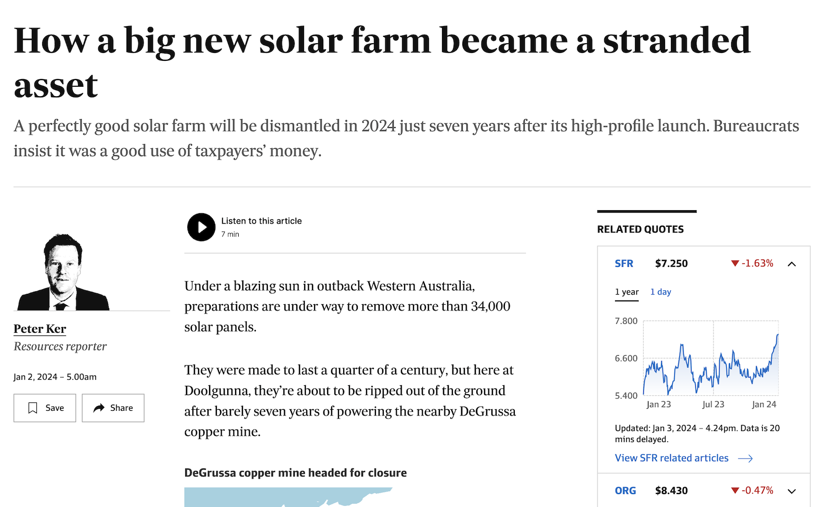The height and width of the screenshot is (507, 832).
Task: Click the SFR ticker symbol
Action: (624, 264)
